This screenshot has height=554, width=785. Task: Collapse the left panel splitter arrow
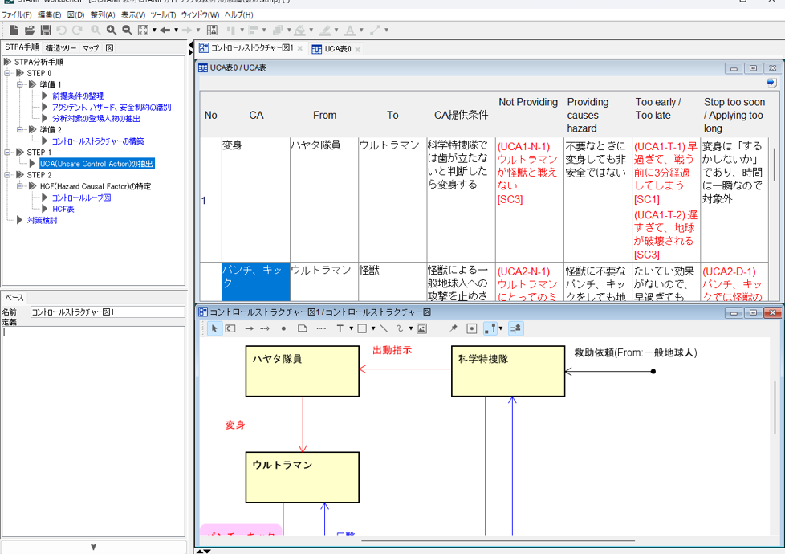[190, 45]
